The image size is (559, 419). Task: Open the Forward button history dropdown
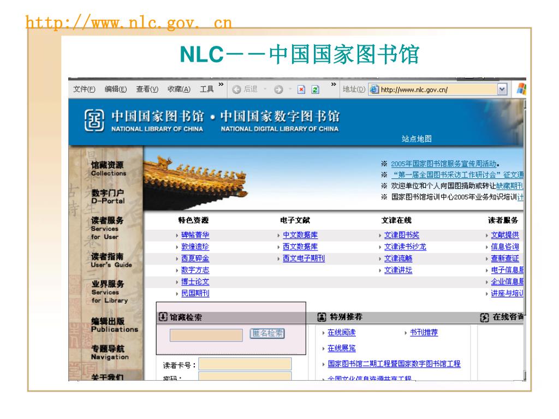290,89
